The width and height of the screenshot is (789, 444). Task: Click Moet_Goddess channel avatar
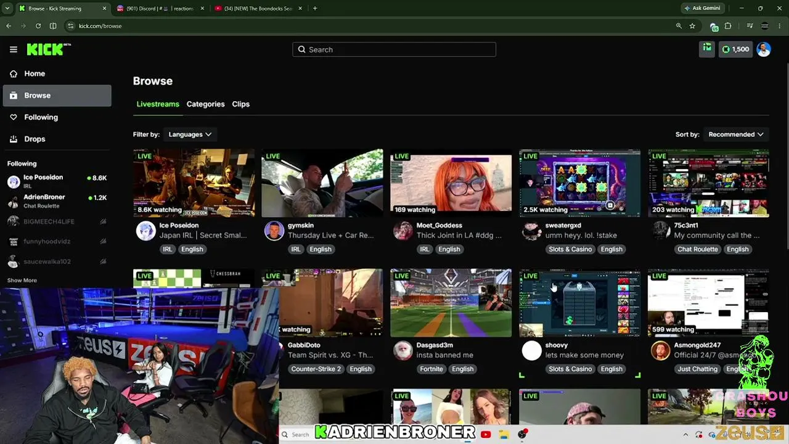pos(403,231)
